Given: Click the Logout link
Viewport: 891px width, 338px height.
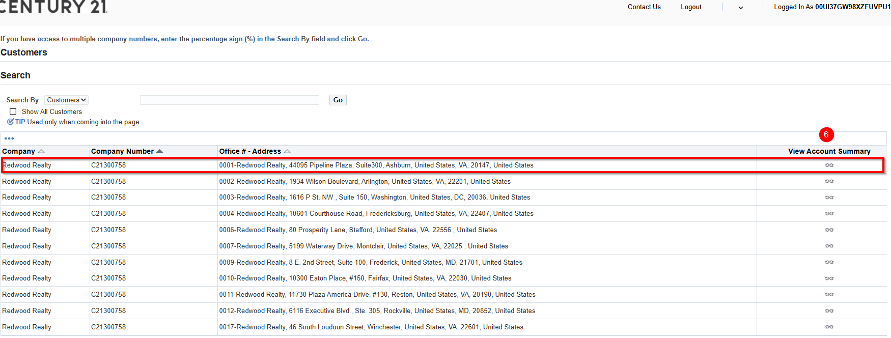Looking at the screenshot, I should pyautogui.click(x=691, y=7).
